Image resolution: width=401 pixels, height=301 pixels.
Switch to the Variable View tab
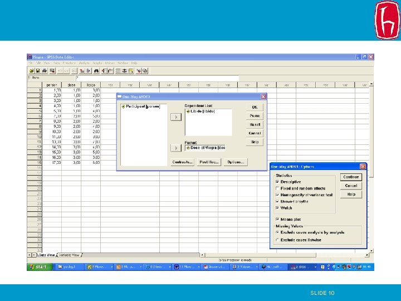(x=69, y=255)
